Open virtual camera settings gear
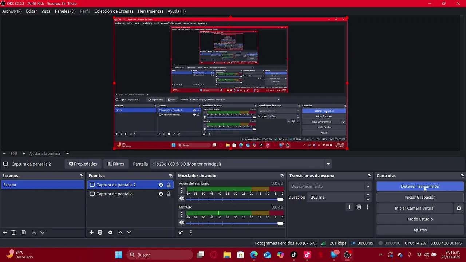The height and width of the screenshot is (262, 466). coord(459,208)
